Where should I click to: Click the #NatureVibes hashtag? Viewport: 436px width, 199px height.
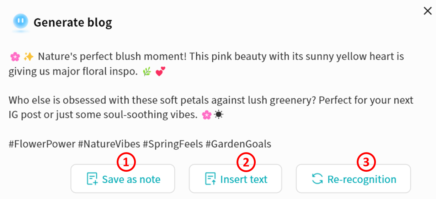pos(109,144)
